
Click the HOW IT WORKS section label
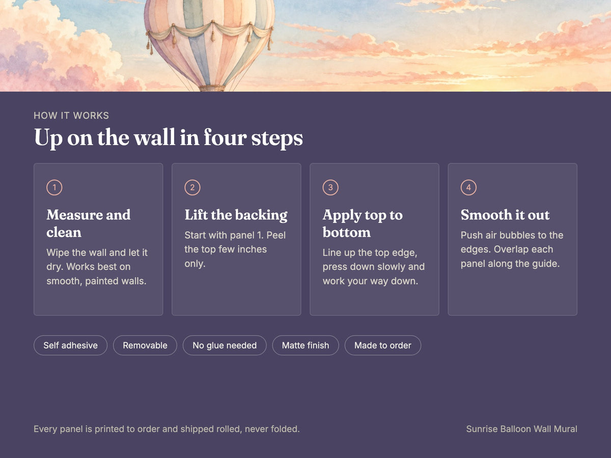coord(71,116)
